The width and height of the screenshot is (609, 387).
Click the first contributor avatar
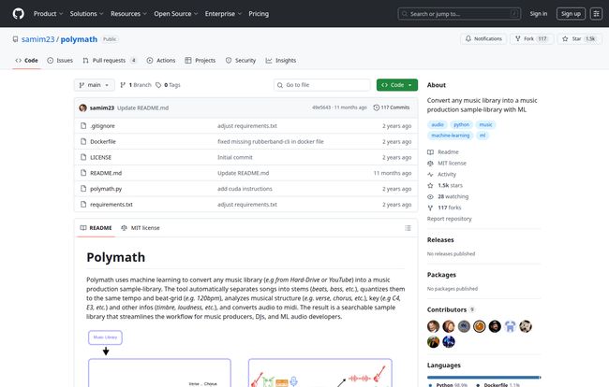[433, 326]
